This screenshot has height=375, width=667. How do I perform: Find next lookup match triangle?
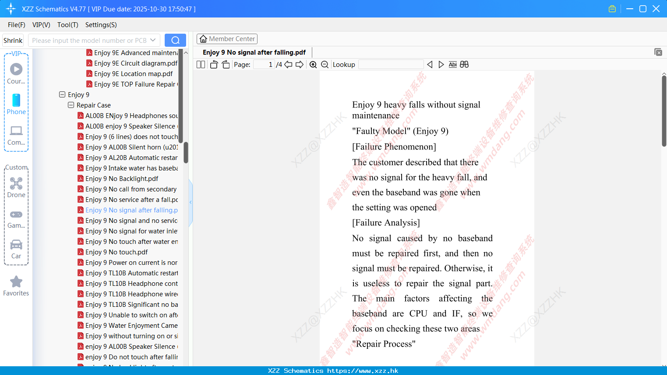pyautogui.click(x=441, y=65)
